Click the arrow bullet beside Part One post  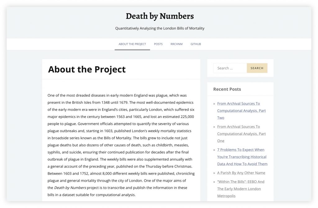(x=214, y=127)
